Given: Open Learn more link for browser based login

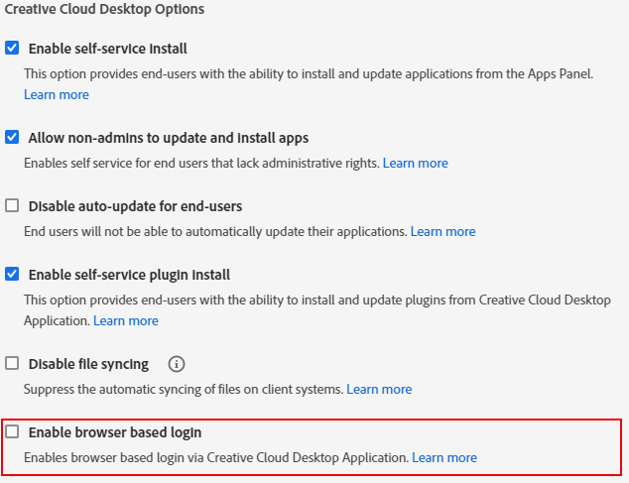Looking at the screenshot, I should pyautogui.click(x=444, y=457).
